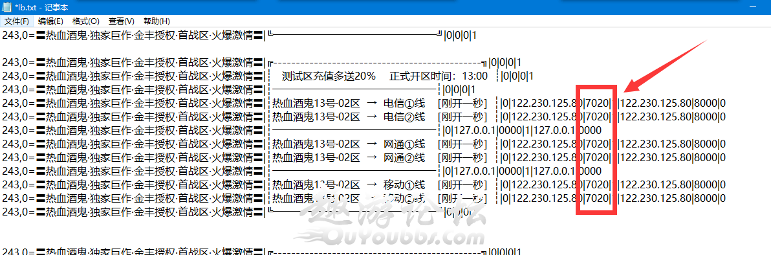Open the 帮助(H) menu
Viewport: 771px width, 255px height.
coord(157,21)
